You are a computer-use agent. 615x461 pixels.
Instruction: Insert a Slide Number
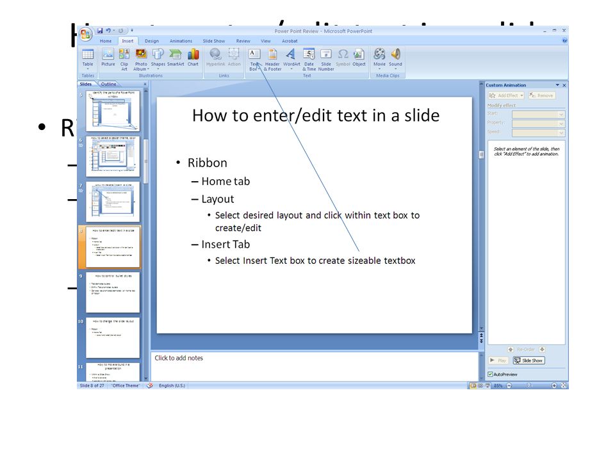tap(326, 59)
